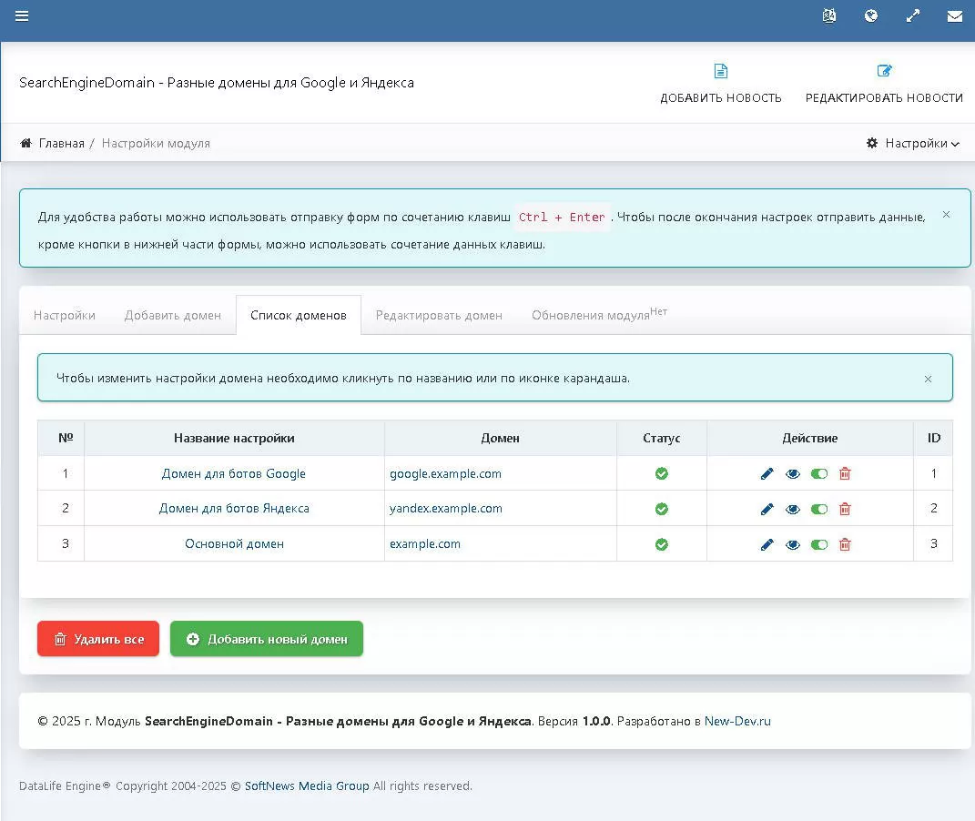
Task: Open the Добавить домен tab
Action: 173,315
